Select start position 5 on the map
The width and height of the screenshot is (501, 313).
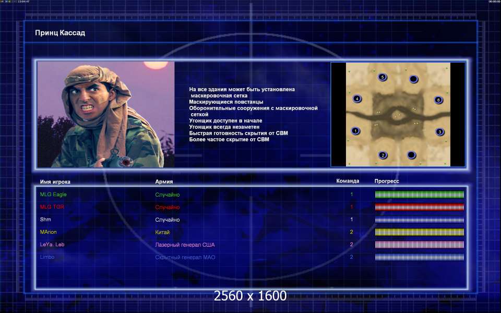382,77
